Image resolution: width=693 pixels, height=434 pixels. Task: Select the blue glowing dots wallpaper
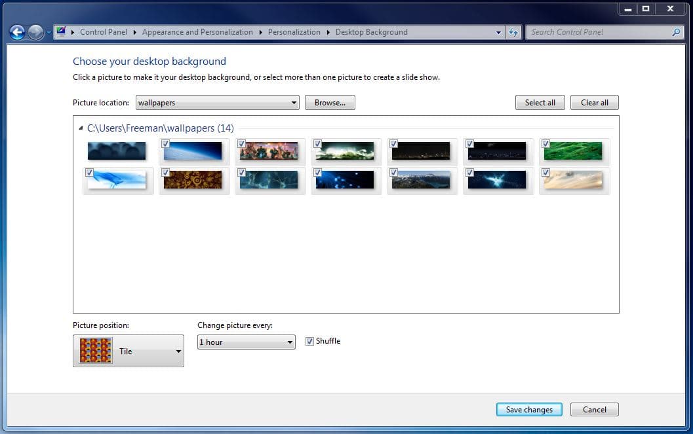pyautogui.click(x=345, y=180)
